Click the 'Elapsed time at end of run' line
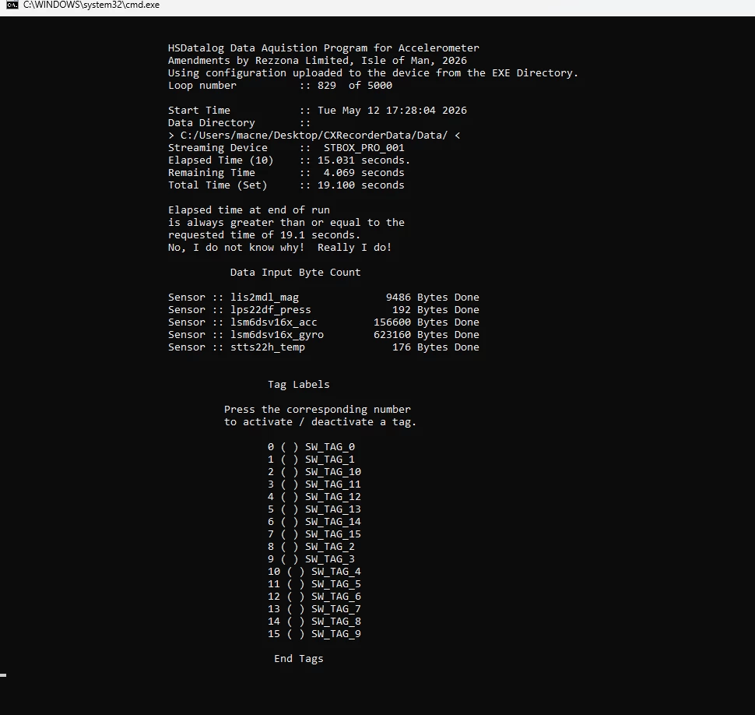 pyautogui.click(x=249, y=210)
